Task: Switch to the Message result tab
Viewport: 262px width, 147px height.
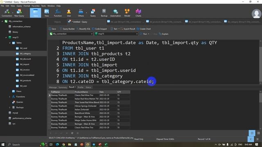Action: click(x=53, y=87)
